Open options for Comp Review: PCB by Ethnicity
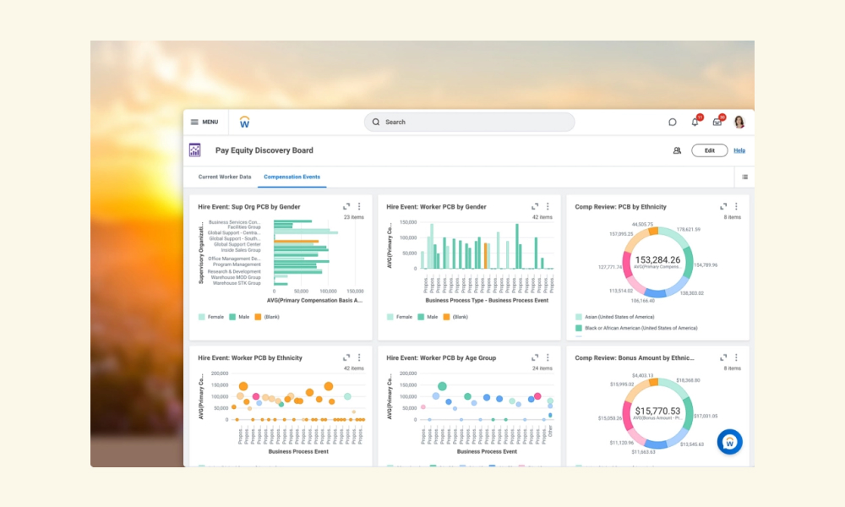Image resolution: width=845 pixels, height=507 pixels. (x=736, y=206)
